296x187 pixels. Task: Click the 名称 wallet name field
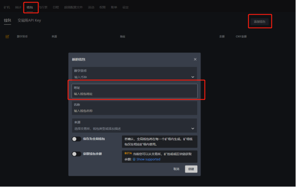[x=134, y=111]
